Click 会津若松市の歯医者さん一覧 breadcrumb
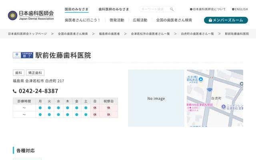 (150, 34)
